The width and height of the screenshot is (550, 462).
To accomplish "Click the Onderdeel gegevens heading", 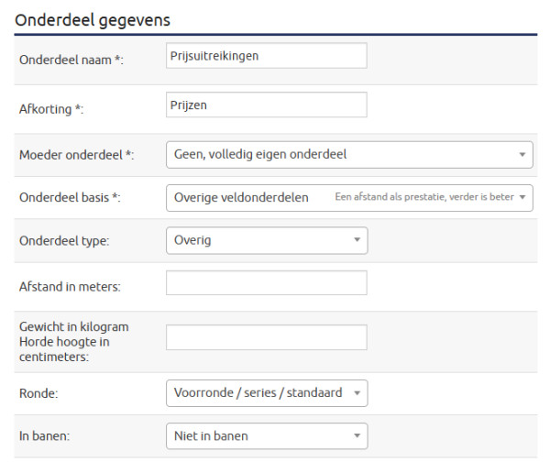I will click(93, 19).
